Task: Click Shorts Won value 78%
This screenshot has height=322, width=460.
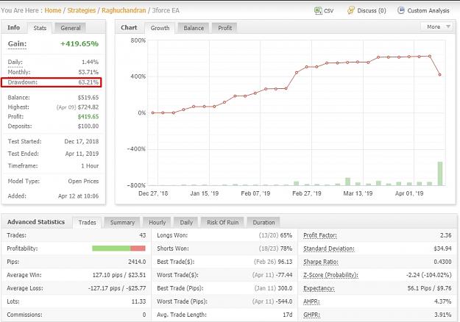Action: tap(286, 248)
